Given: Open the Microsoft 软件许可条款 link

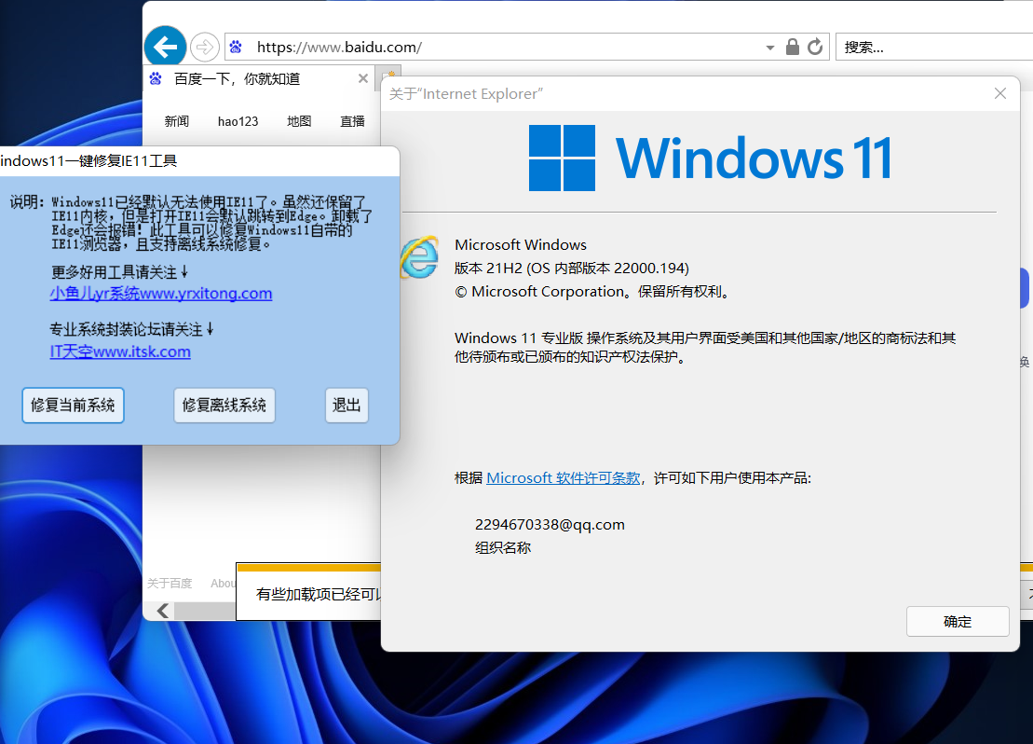Looking at the screenshot, I should click(563, 477).
